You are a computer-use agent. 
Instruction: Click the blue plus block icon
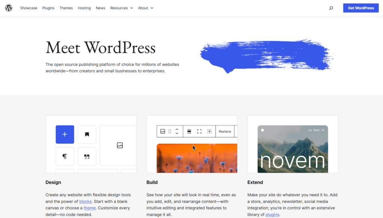coord(65,134)
